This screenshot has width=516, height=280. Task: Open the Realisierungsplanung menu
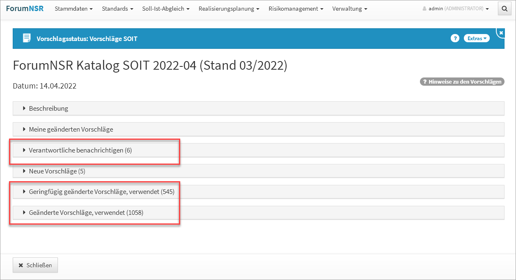(x=229, y=9)
